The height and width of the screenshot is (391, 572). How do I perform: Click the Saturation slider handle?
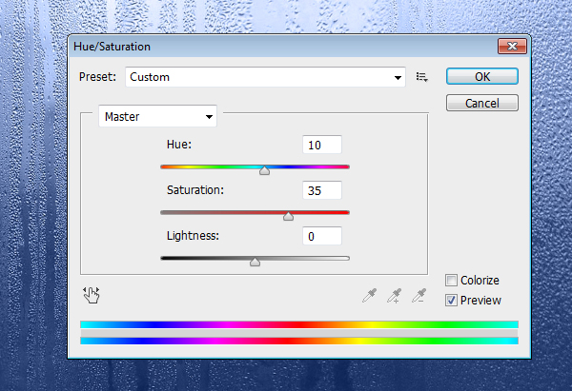coord(288,216)
